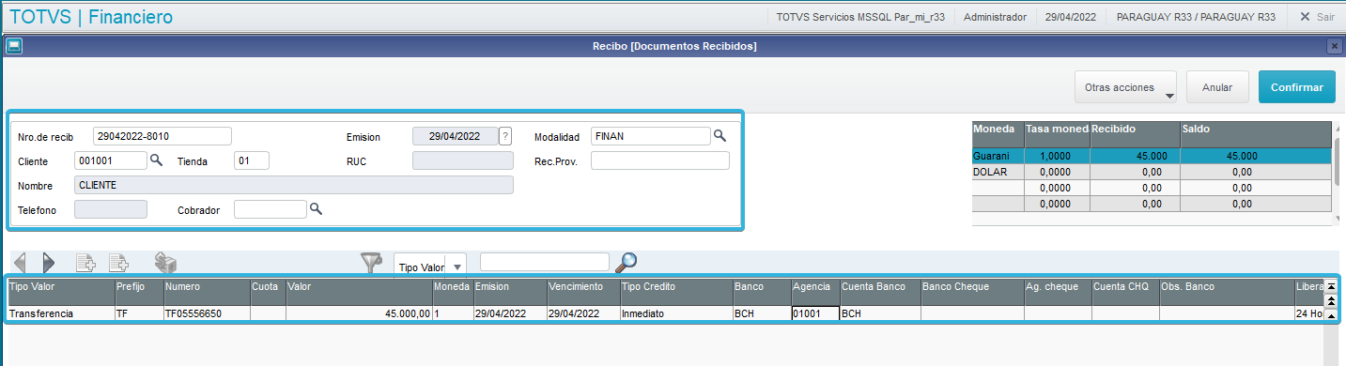Click the TOTVS | Financiero title

coord(90,17)
